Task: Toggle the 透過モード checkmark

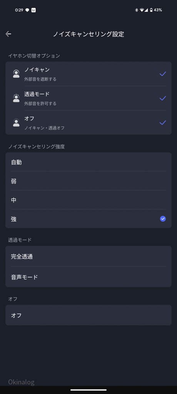Action: coord(163,98)
